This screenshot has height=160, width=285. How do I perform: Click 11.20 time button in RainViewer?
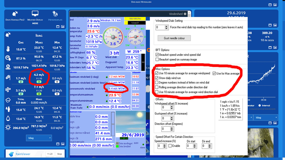50,154
